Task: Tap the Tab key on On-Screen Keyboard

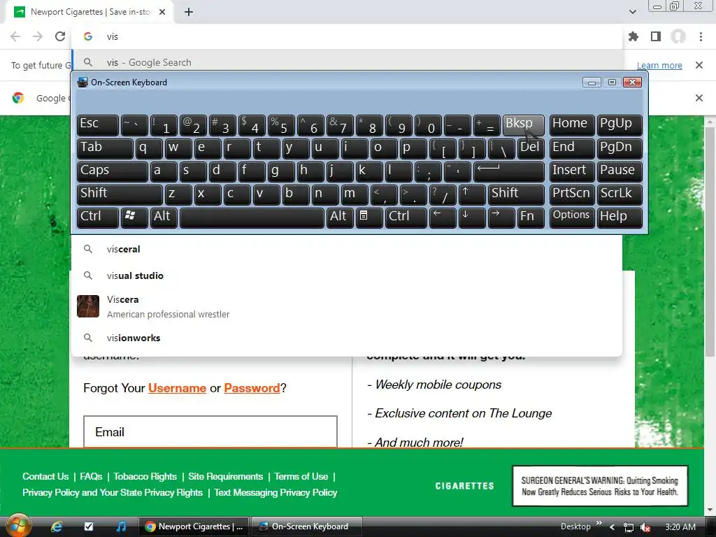Action: click(x=105, y=148)
